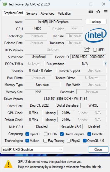Screen dimensions: 110x172
Task: Click the Lookup button
Action: (x=96, y=22)
